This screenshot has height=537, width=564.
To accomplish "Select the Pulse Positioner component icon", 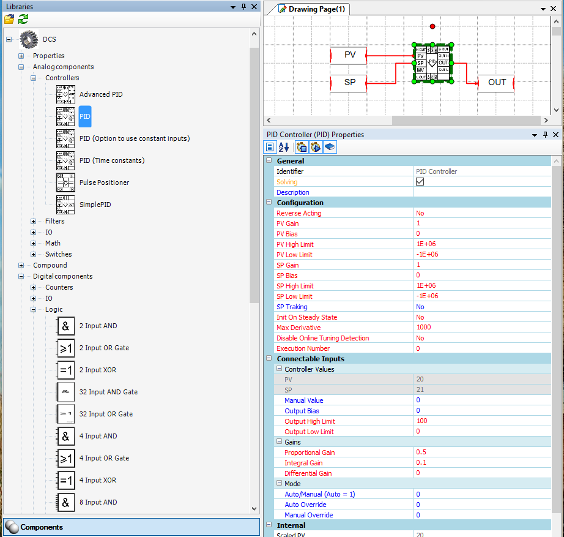I will click(x=65, y=182).
